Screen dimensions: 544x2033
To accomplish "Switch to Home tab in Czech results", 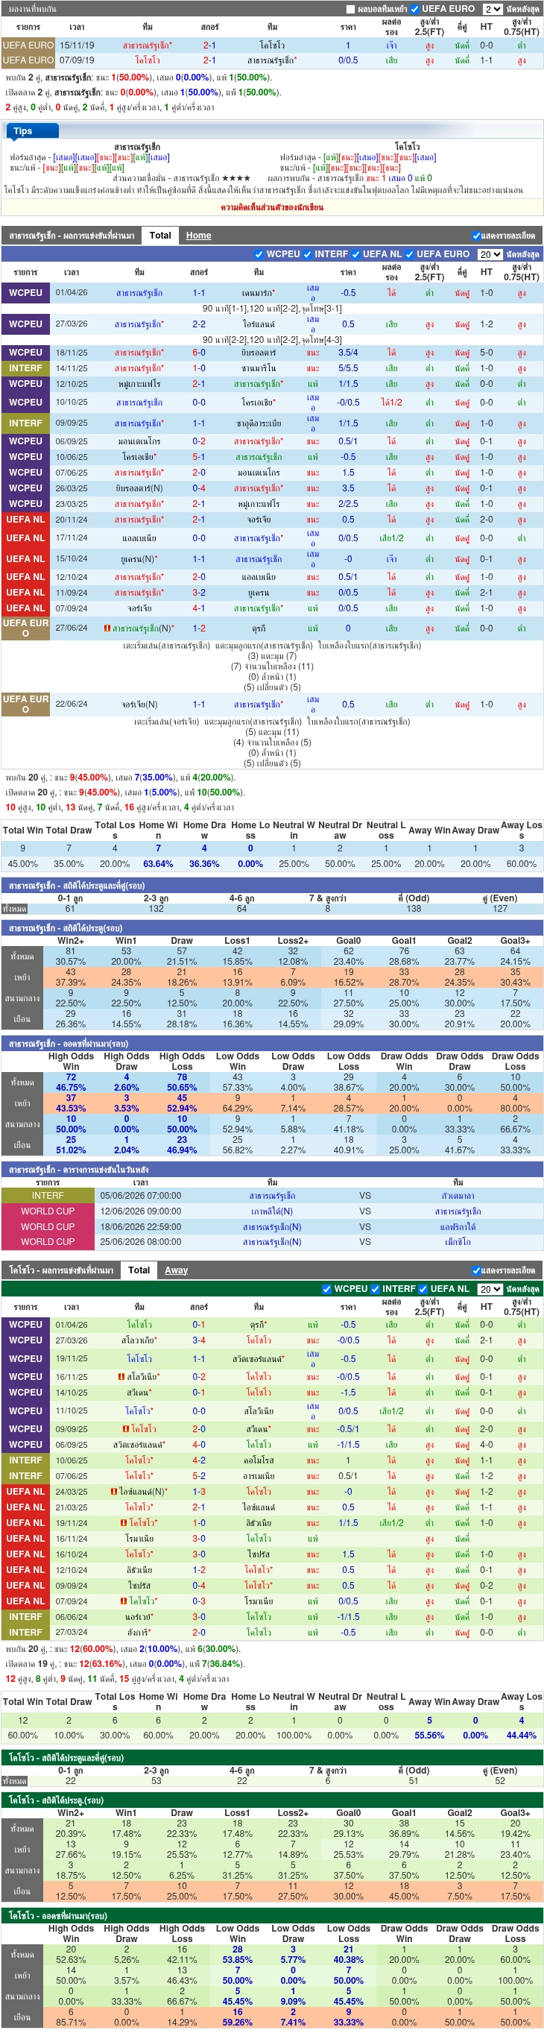I will [199, 235].
